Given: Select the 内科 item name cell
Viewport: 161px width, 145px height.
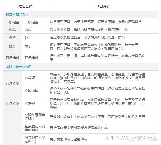Looking at the screenshot, I should click(x=35, y=30).
